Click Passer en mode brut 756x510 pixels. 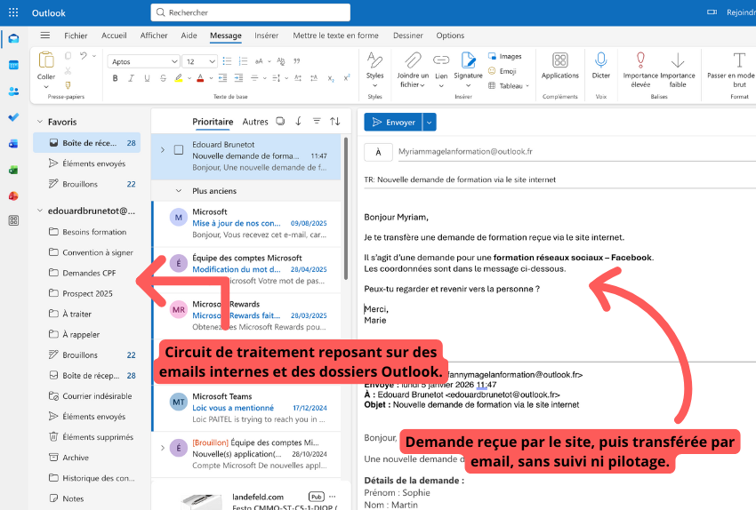point(730,70)
